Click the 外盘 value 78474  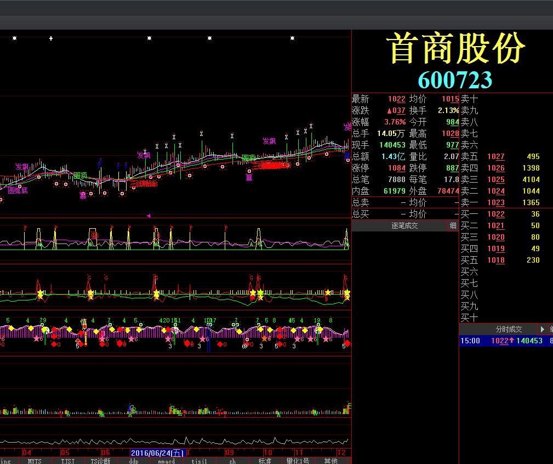(448, 191)
